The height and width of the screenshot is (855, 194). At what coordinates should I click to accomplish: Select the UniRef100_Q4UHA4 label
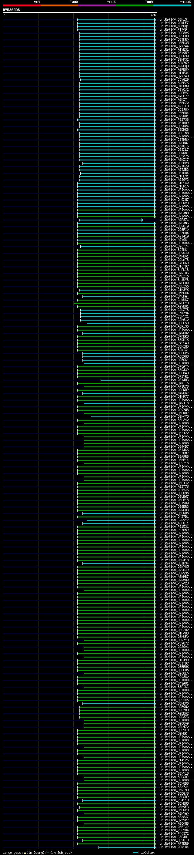point(174,296)
